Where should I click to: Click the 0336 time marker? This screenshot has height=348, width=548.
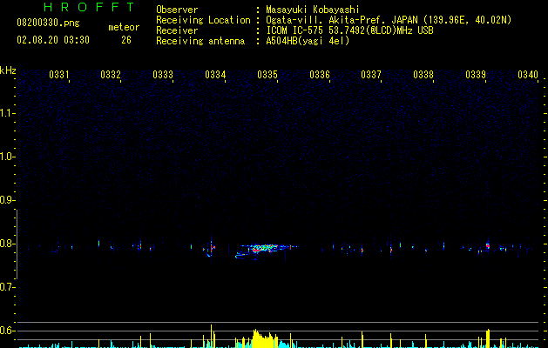pos(320,75)
